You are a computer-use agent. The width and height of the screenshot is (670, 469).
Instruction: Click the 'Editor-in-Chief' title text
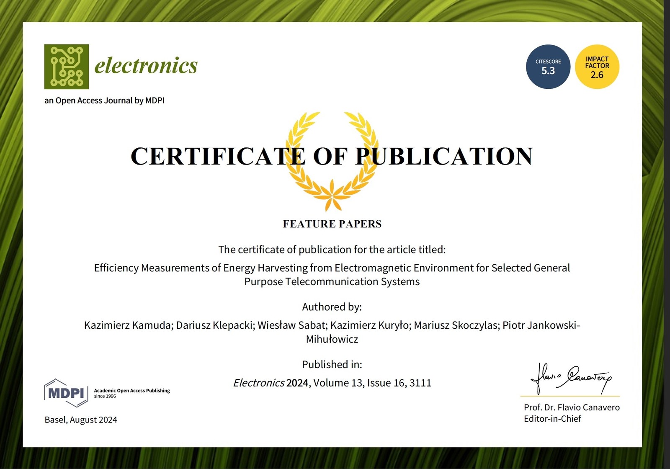pyautogui.click(x=552, y=419)
